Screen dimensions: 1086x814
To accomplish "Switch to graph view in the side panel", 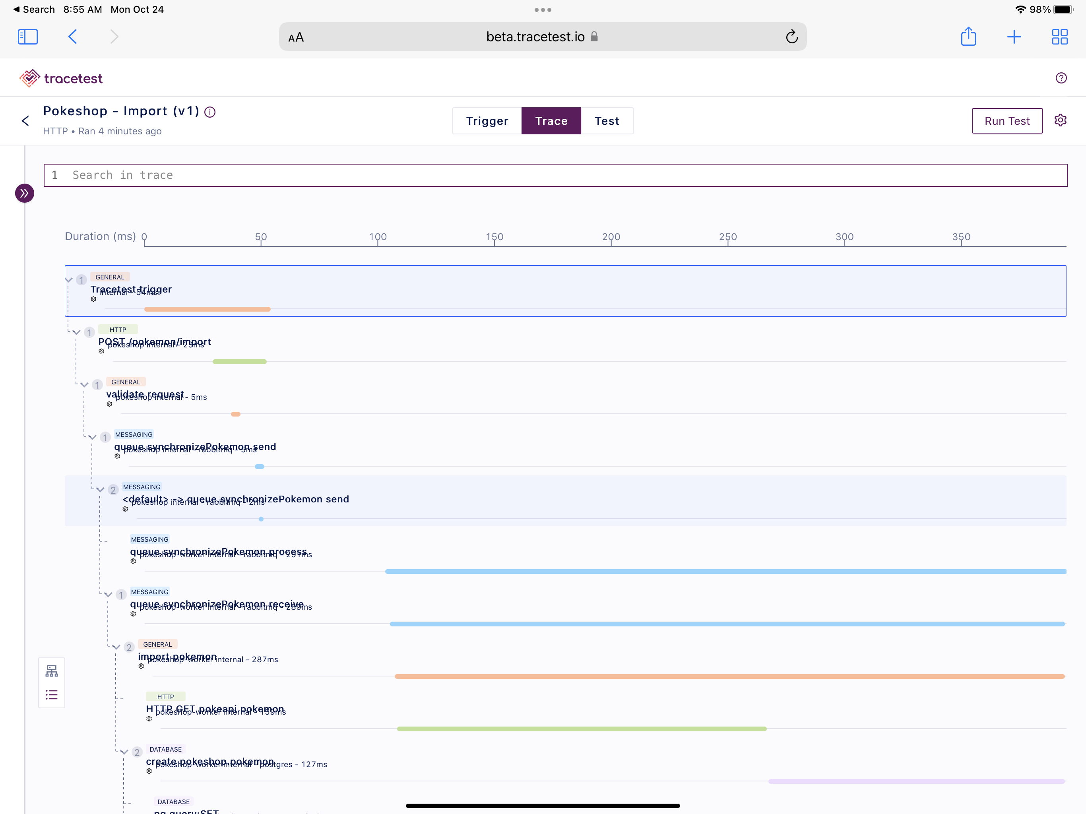I will pos(52,671).
